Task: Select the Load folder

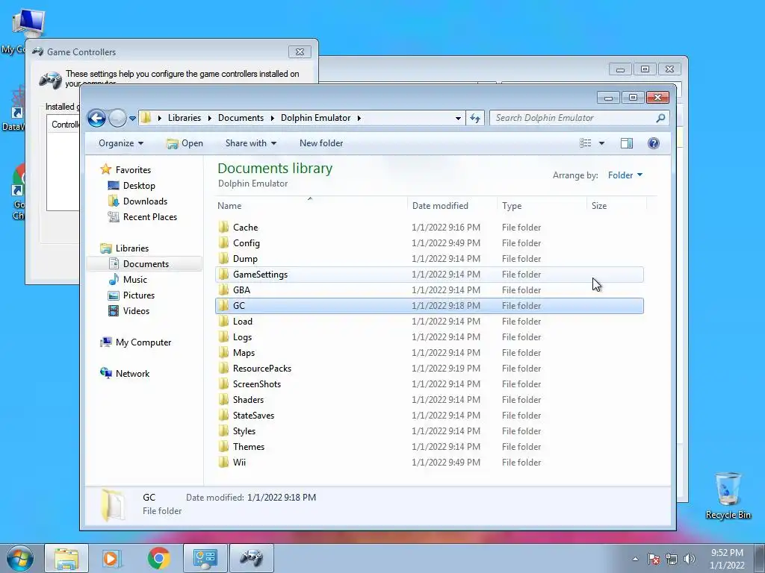Action: [x=430, y=322]
